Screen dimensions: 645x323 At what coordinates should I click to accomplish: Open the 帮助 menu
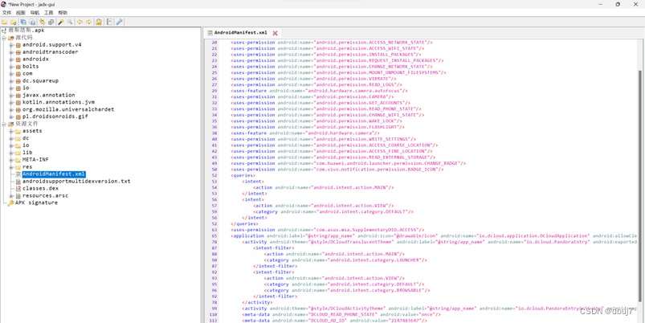click(63, 13)
